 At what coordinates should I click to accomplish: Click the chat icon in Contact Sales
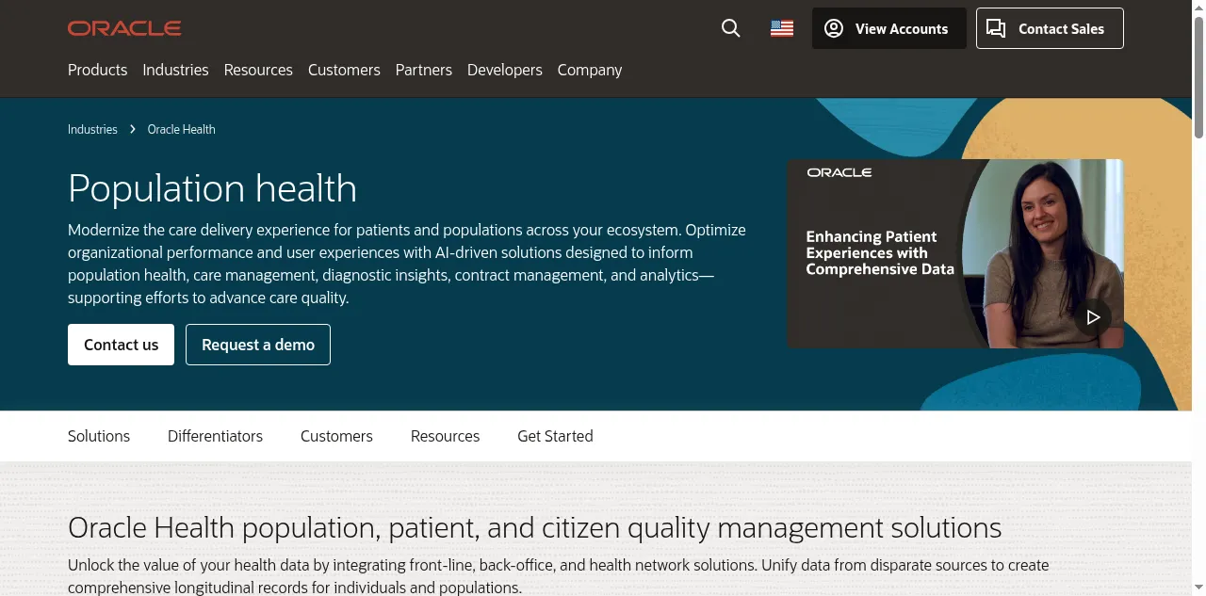pos(996,28)
